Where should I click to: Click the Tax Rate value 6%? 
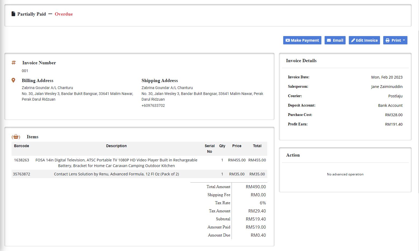click(263, 203)
